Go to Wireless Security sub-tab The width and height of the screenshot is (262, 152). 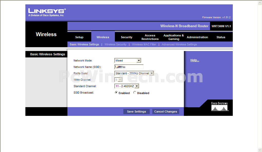[x=115, y=44]
